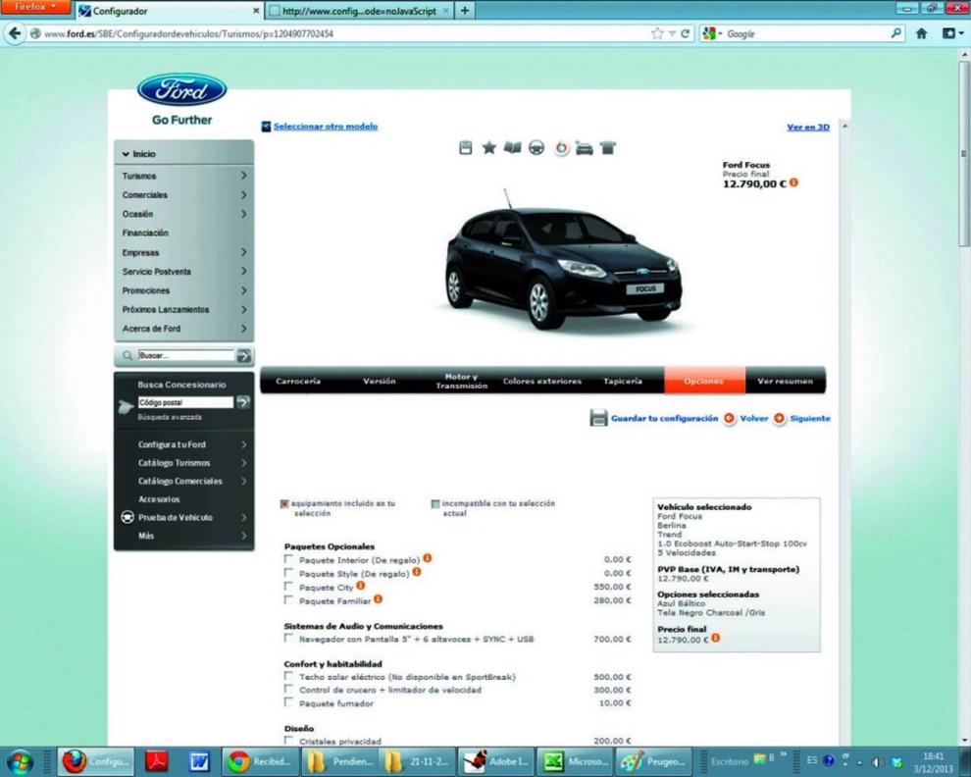Click the Buscar search arrow button
The image size is (971, 777).
tap(244, 356)
